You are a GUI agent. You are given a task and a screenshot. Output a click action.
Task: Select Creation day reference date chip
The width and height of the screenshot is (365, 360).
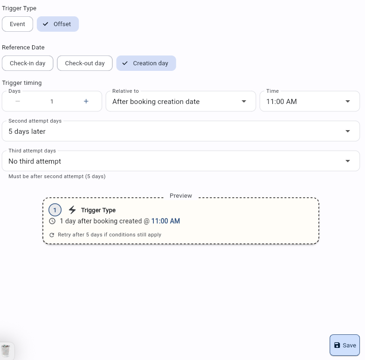pyautogui.click(x=146, y=63)
